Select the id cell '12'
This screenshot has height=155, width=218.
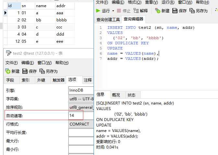point(14,41)
